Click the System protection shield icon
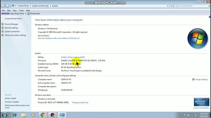The width and height of the screenshot is (211, 118). tap(3, 31)
